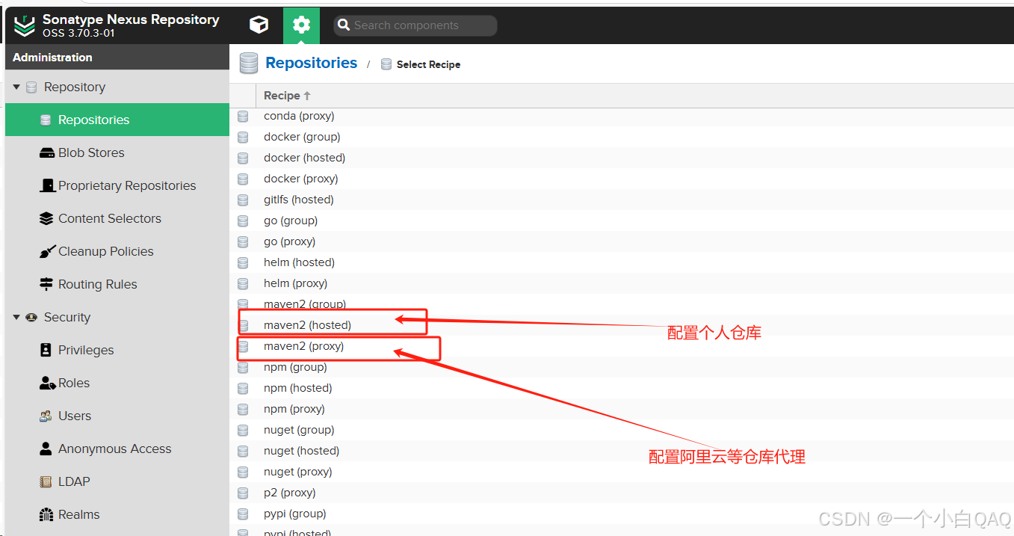Click database icon beside p2 (proxy)

(x=243, y=493)
